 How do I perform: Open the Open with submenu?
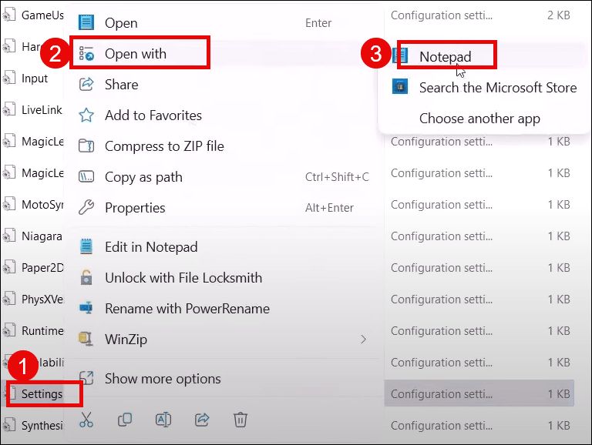tap(136, 54)
